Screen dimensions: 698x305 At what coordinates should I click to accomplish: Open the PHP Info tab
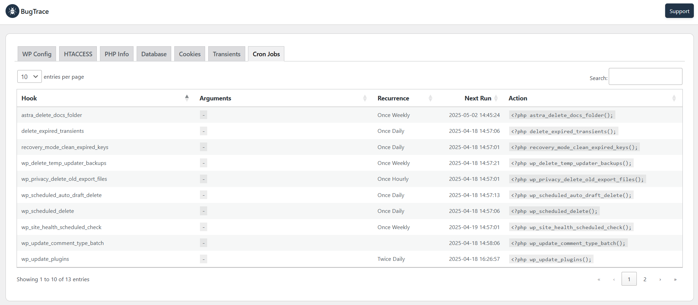(x=117, y=54)
